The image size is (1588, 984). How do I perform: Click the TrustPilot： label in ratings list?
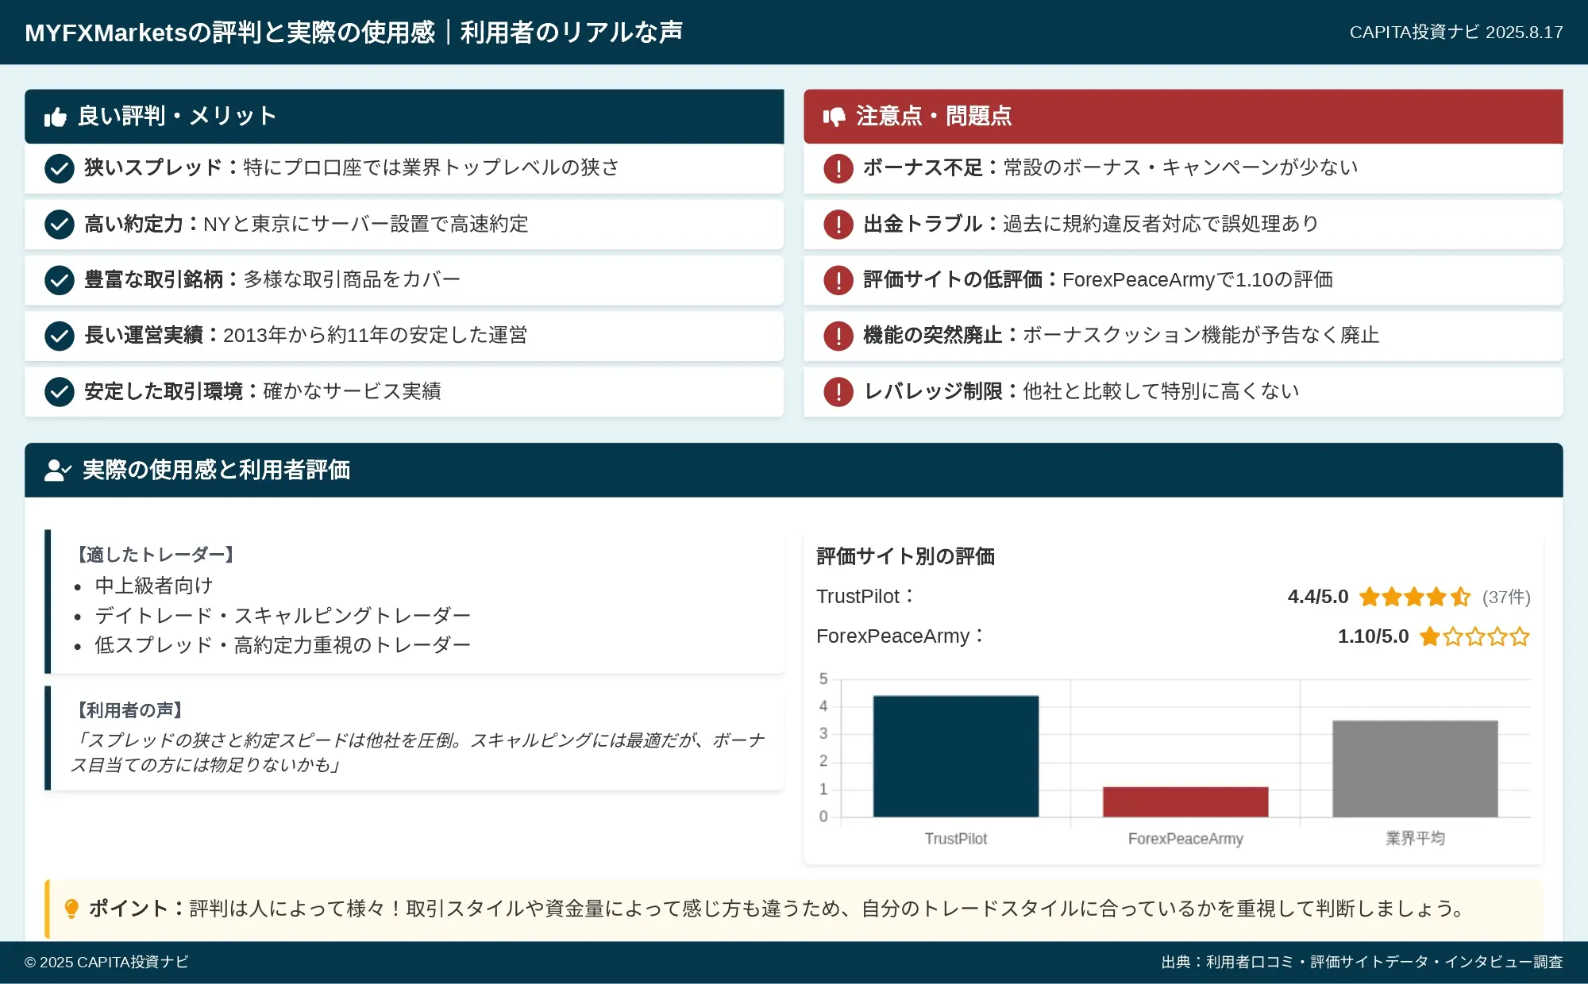pos(866,597)
